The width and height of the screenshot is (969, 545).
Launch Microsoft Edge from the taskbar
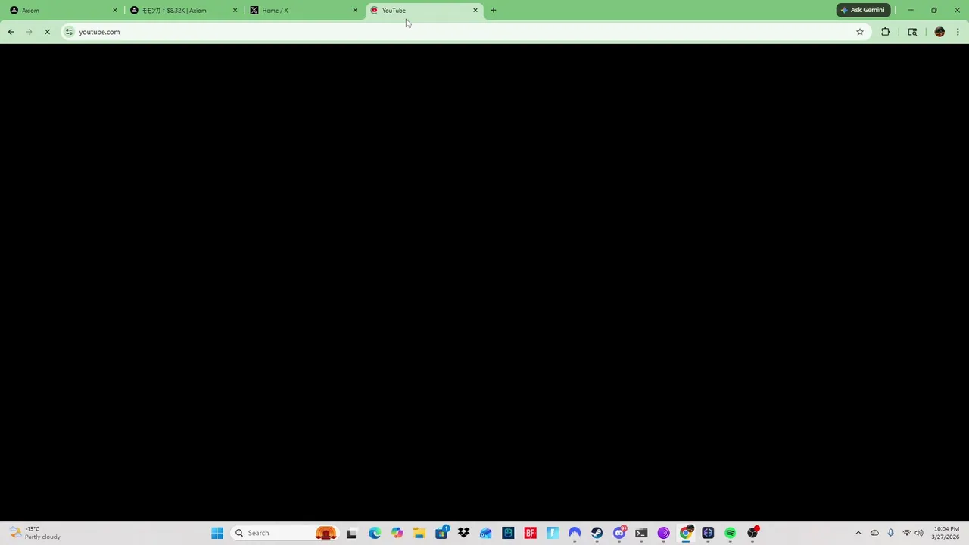point(375,533)
